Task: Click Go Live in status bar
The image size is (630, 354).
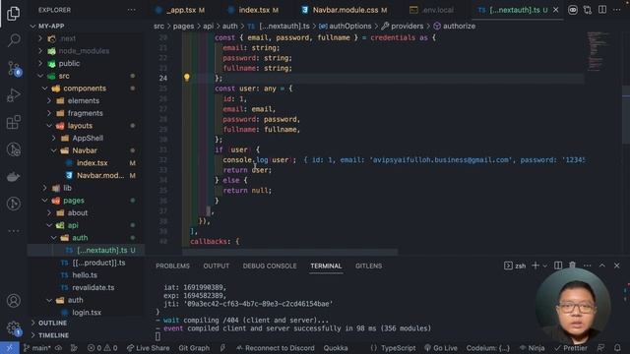Action: pyautogui.click(x=440, y=347)
